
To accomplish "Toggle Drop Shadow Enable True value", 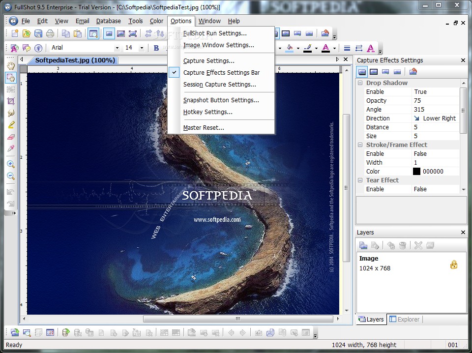I will click(x=435, y=92).
